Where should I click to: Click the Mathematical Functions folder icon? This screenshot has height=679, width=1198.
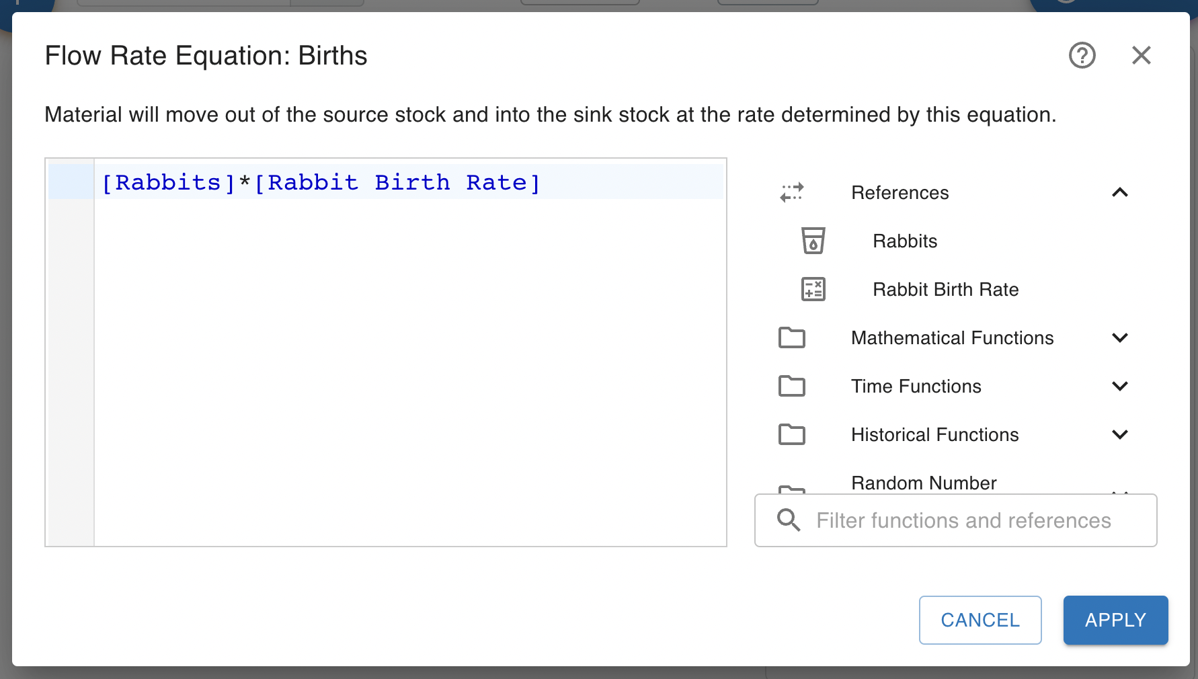click(792, 337)
